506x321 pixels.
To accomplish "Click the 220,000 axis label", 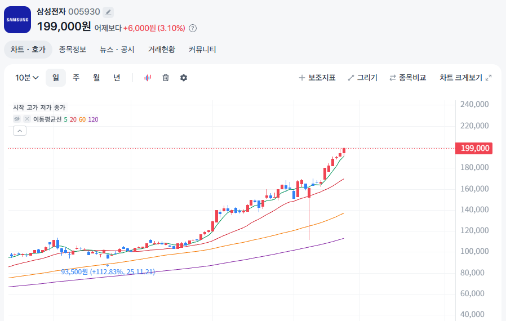I will pos(474,126).
